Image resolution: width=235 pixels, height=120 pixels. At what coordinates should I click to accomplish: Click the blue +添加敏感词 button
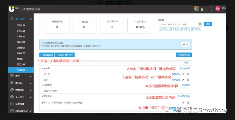point(47,55)
